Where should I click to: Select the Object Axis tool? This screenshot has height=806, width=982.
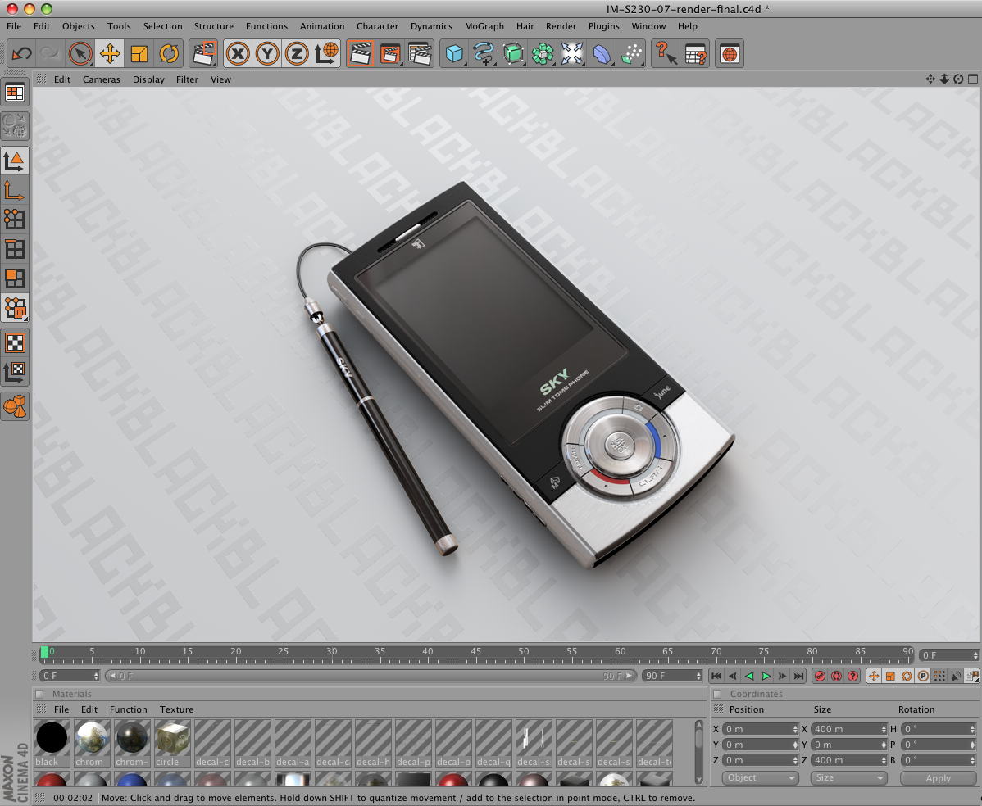[x=15, y=191]
